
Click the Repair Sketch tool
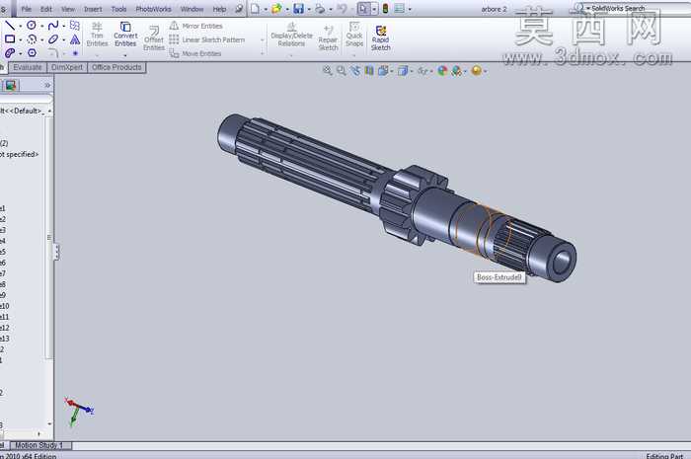click(x=328, y=38)
